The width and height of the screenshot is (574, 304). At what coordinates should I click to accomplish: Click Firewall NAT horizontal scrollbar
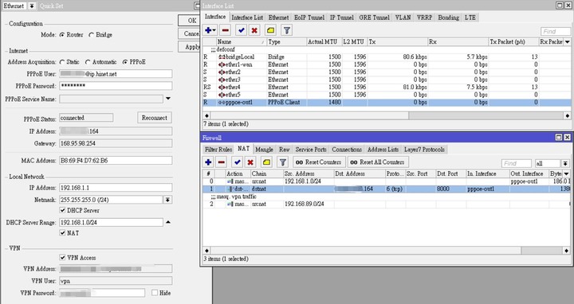click(384, 251)
